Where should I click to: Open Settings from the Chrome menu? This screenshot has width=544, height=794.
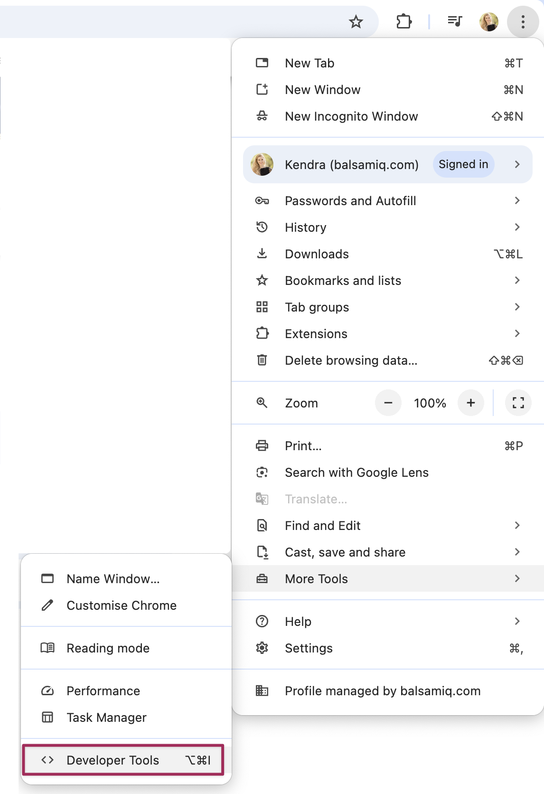[309, 648]
